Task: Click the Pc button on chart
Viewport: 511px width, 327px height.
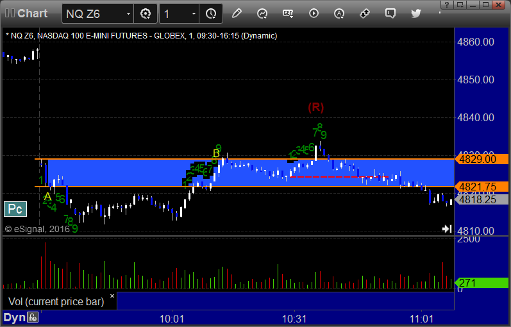Action: (15, 209)
